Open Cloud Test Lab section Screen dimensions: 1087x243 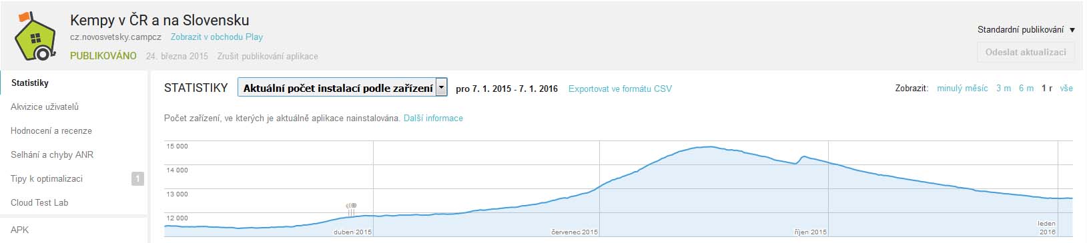[39, 203]
